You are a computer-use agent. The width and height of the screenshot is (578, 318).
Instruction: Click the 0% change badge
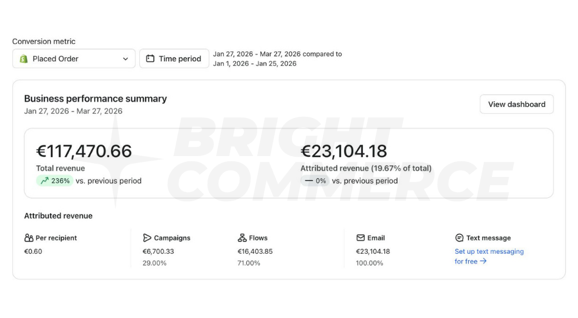coord(315,181)
